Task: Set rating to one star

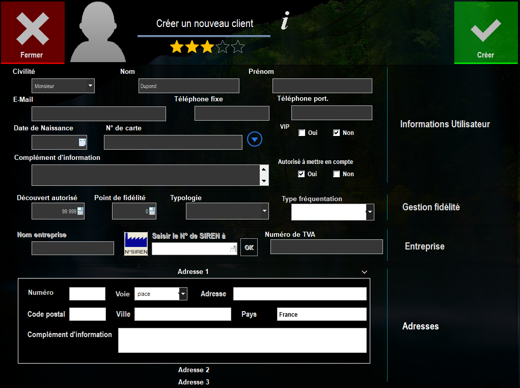Action: pyautogui.click(x=177, y=47)
